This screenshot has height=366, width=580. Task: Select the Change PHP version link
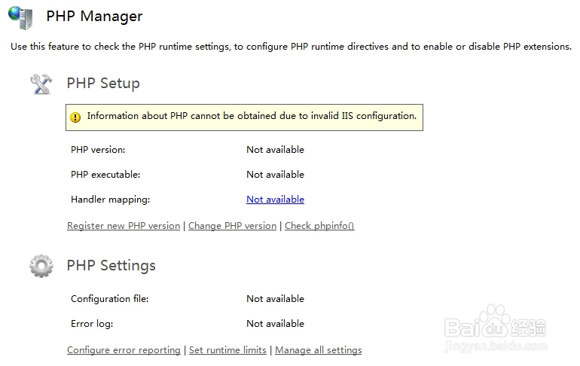232,226
